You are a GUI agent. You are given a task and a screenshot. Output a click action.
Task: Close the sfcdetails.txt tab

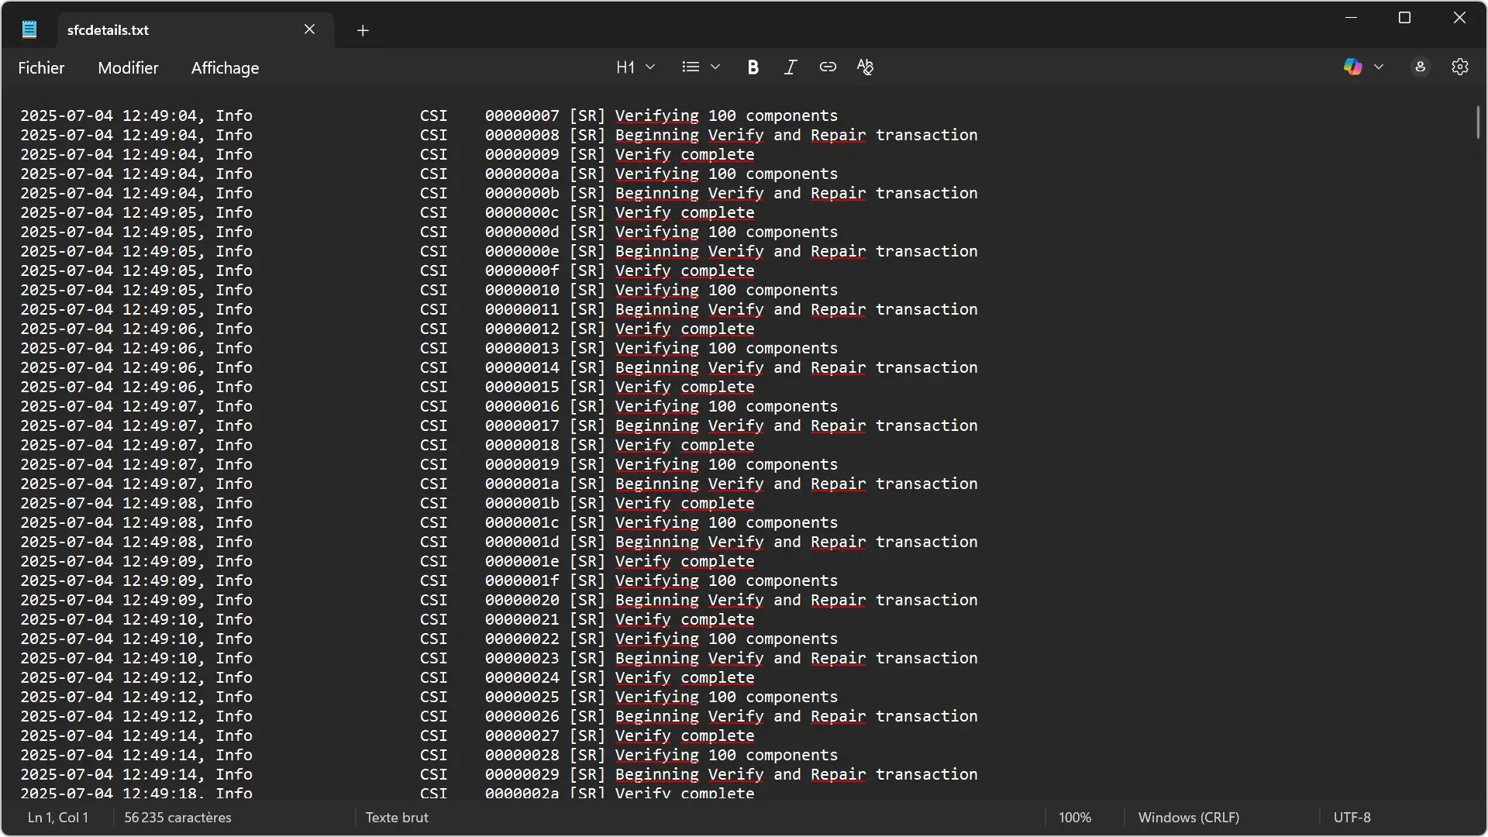point(309,29)
